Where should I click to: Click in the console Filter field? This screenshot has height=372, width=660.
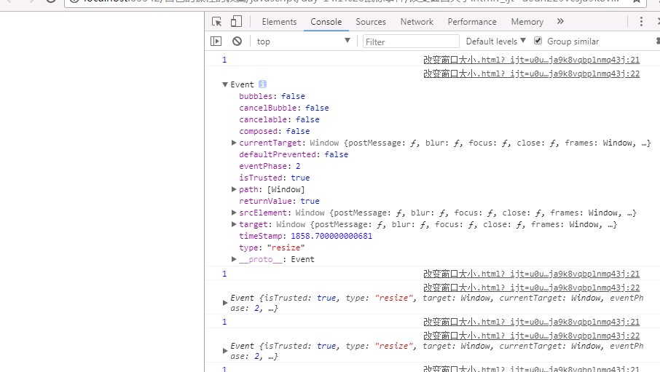[x=412, y=41]
